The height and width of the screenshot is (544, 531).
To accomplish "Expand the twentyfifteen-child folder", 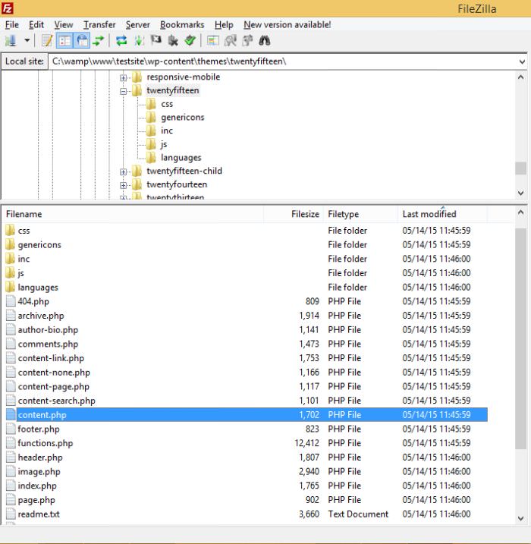I will point(123,171).
